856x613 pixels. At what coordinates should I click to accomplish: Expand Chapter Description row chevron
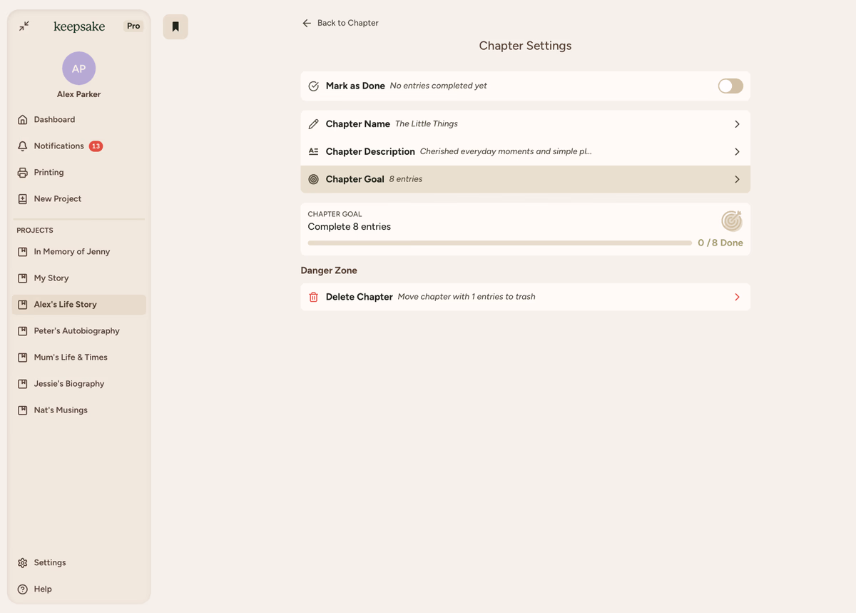[x=737, y=152]
